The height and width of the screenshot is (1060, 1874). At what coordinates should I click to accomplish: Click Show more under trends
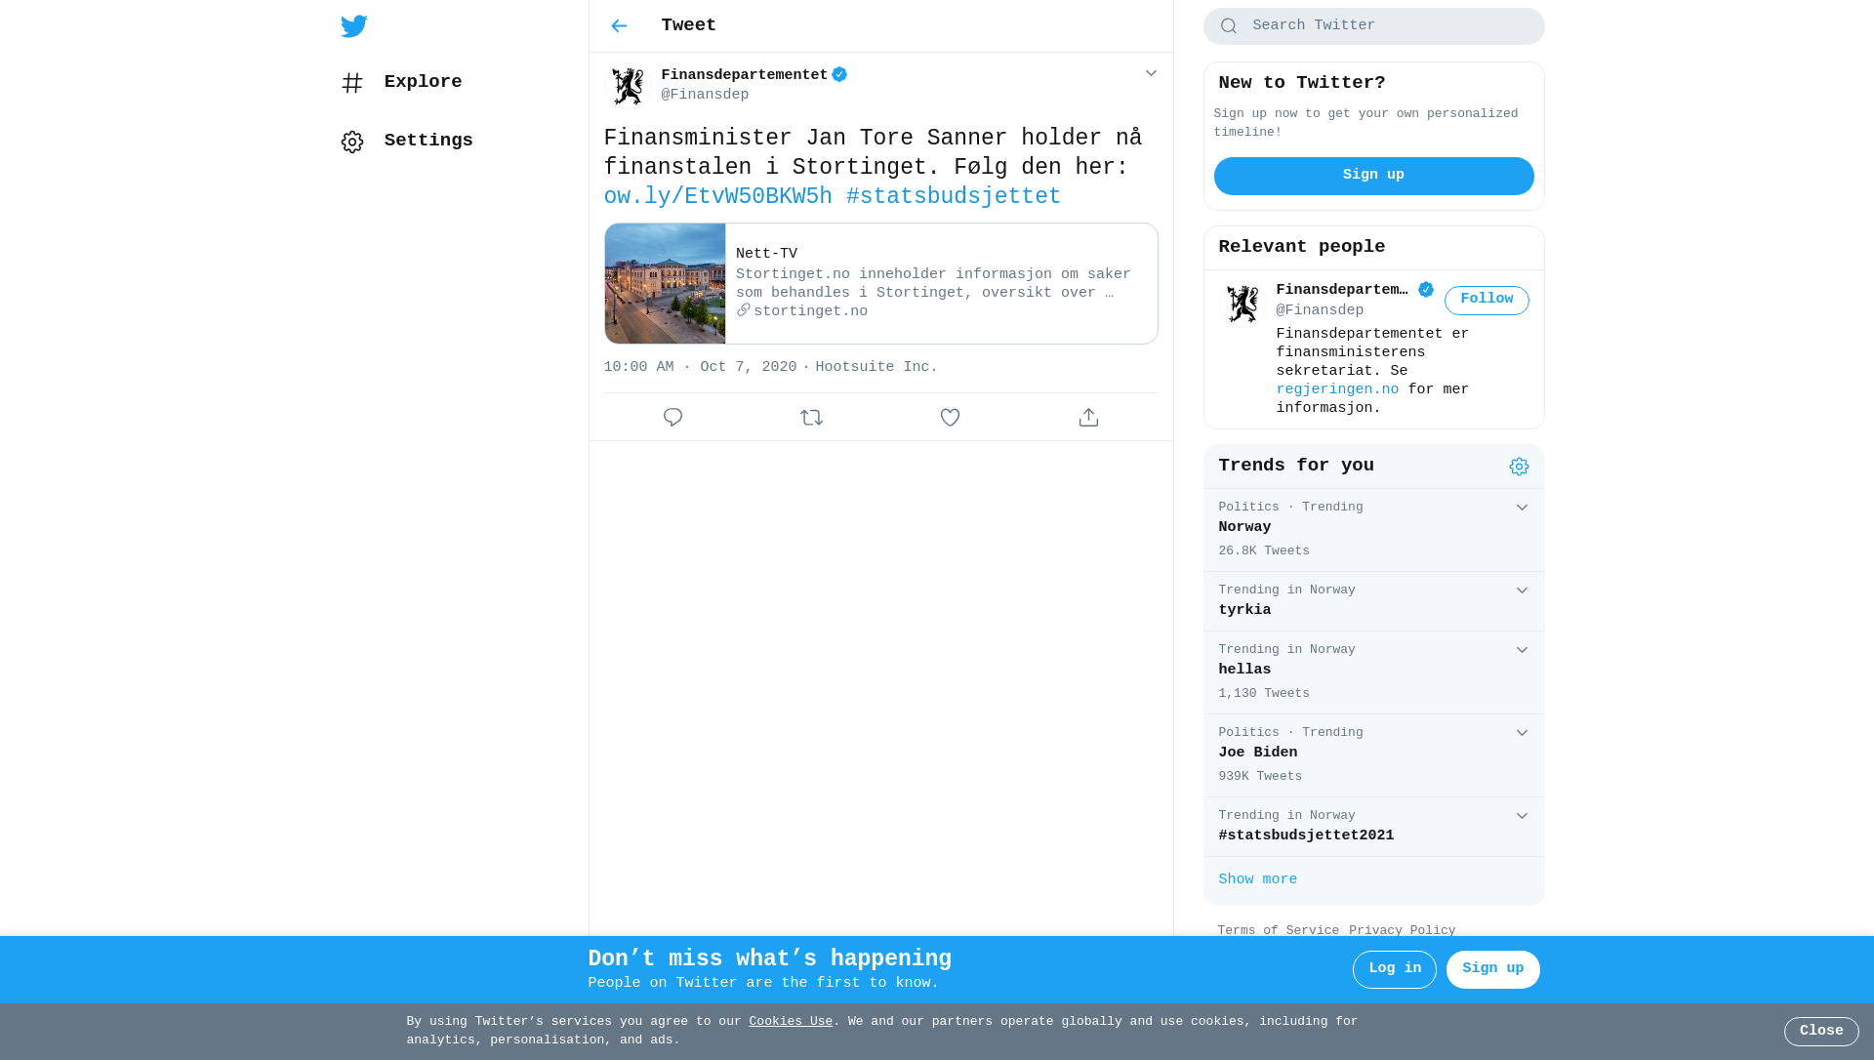[x=1257, y=880]
